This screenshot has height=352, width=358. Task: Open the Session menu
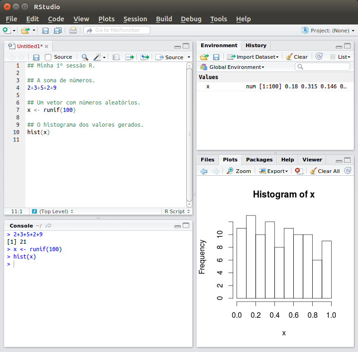(x=135, y=19)
